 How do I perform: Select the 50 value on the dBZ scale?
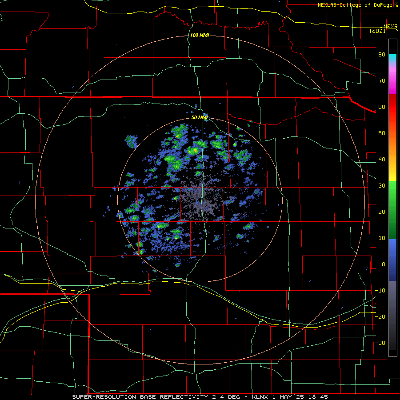click(x=382, y=133)
